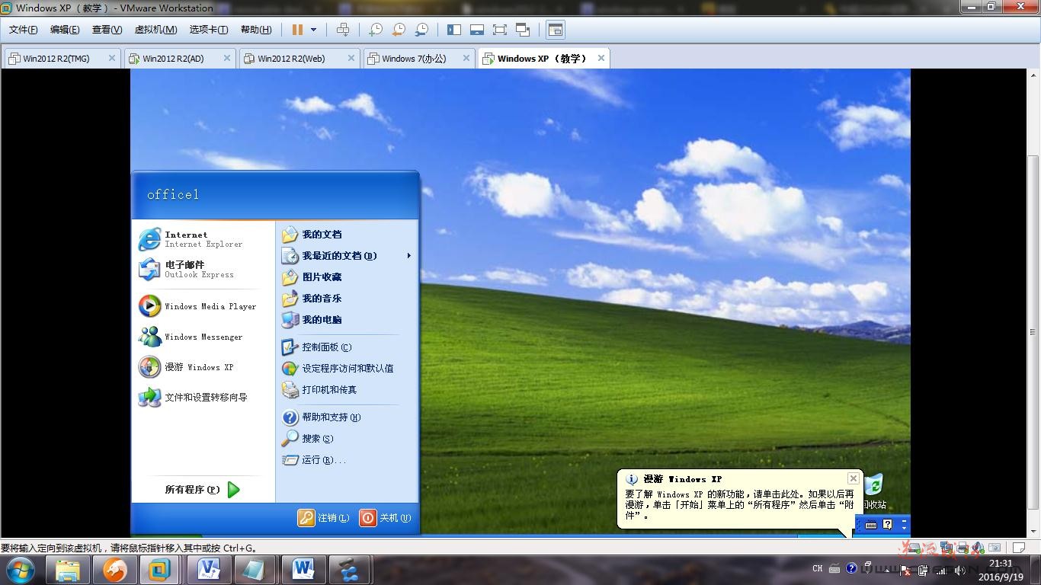Launch Windows Media Player
Image resolution: width=1041 pixels, height=585 pixels.
pos(203,306)
